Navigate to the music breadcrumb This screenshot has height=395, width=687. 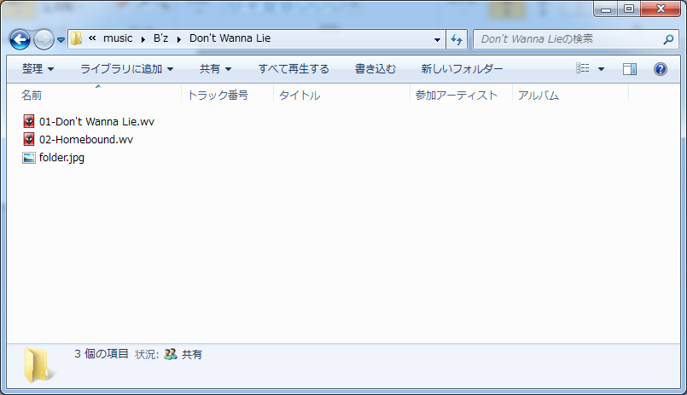(x=118, y=38)
